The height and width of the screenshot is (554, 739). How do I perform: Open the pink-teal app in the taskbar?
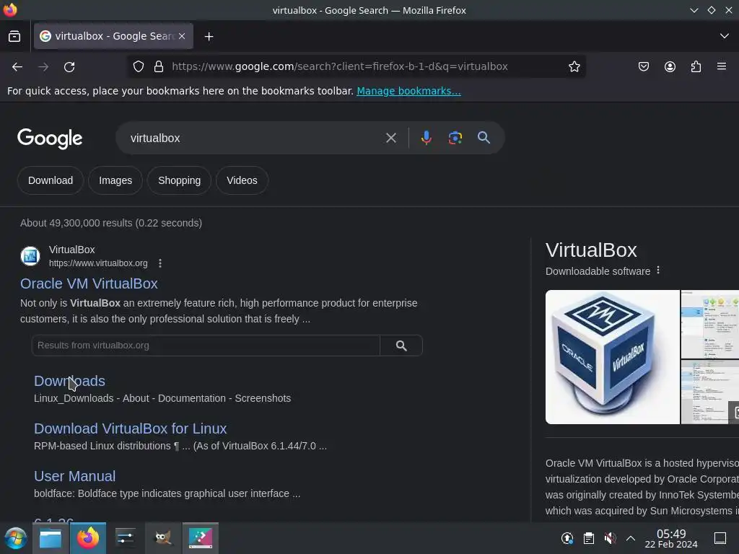click(201, 538)
